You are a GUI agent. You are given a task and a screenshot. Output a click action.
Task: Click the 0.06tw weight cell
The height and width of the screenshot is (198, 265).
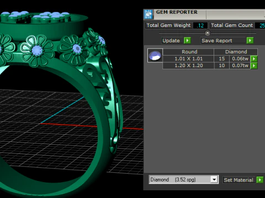pyautogui.click(x=240, y=59)
